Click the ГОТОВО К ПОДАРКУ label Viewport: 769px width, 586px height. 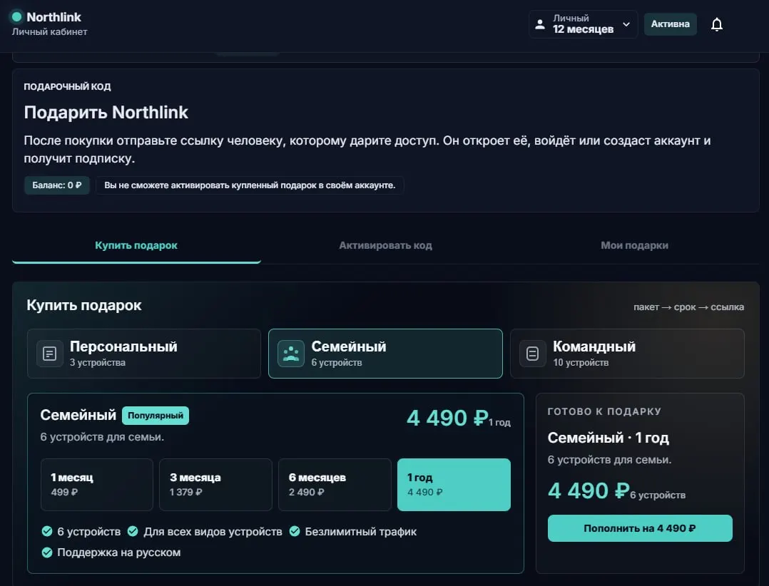point(604,411)
